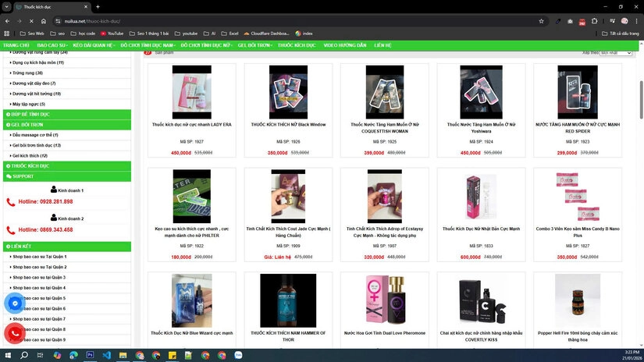Expand ĐỒ CHƠI TÌNH DỤC NAM menu
Image resolution: width=644 pixels, height=362 pixels.
pyautogui.click(x=148, y=45)
